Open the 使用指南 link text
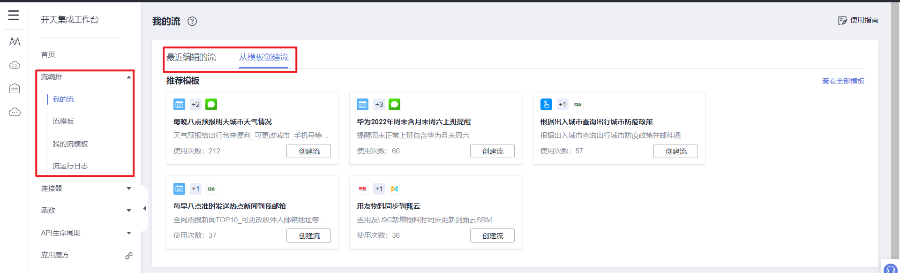This screenshot has width=900, height=273. 864,20
